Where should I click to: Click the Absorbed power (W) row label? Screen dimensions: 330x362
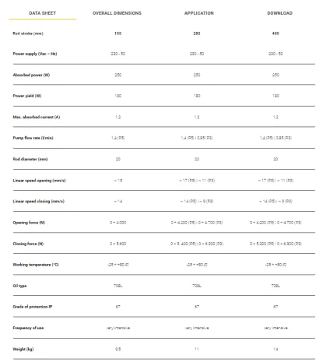[x=31, y=75]
